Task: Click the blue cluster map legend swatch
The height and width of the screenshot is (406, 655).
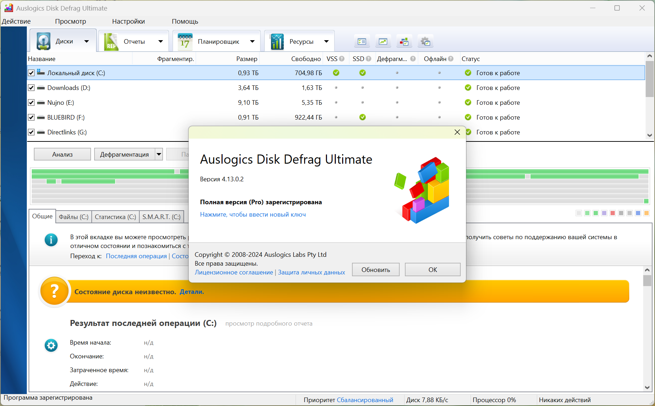Action: [x=638, y=213]
